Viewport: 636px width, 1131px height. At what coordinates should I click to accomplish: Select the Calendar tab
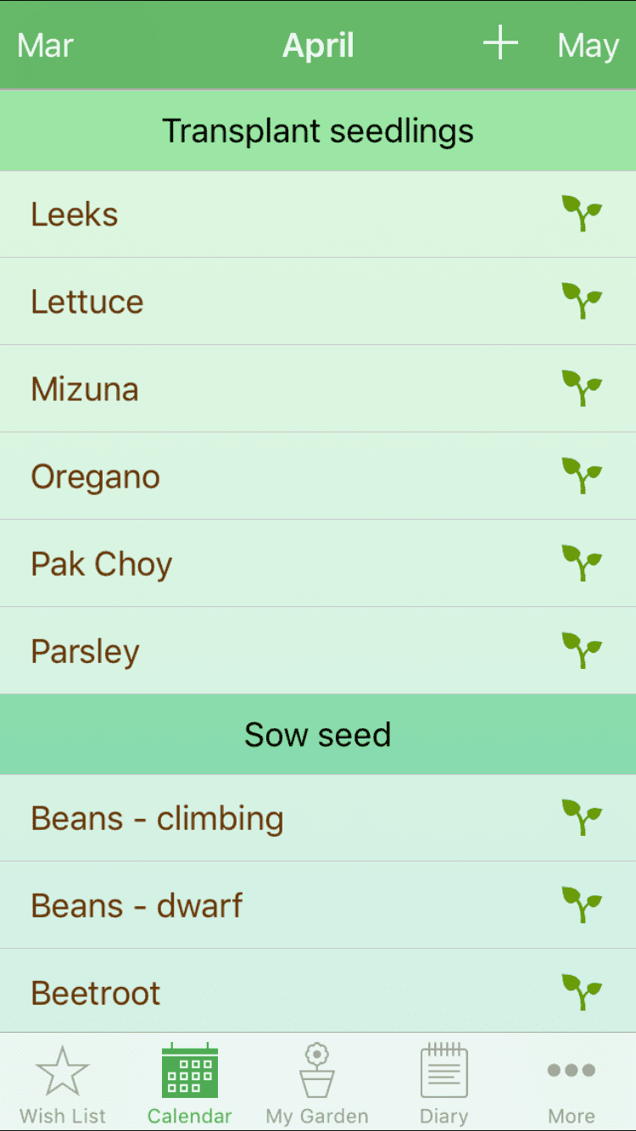pos(190,1084)
